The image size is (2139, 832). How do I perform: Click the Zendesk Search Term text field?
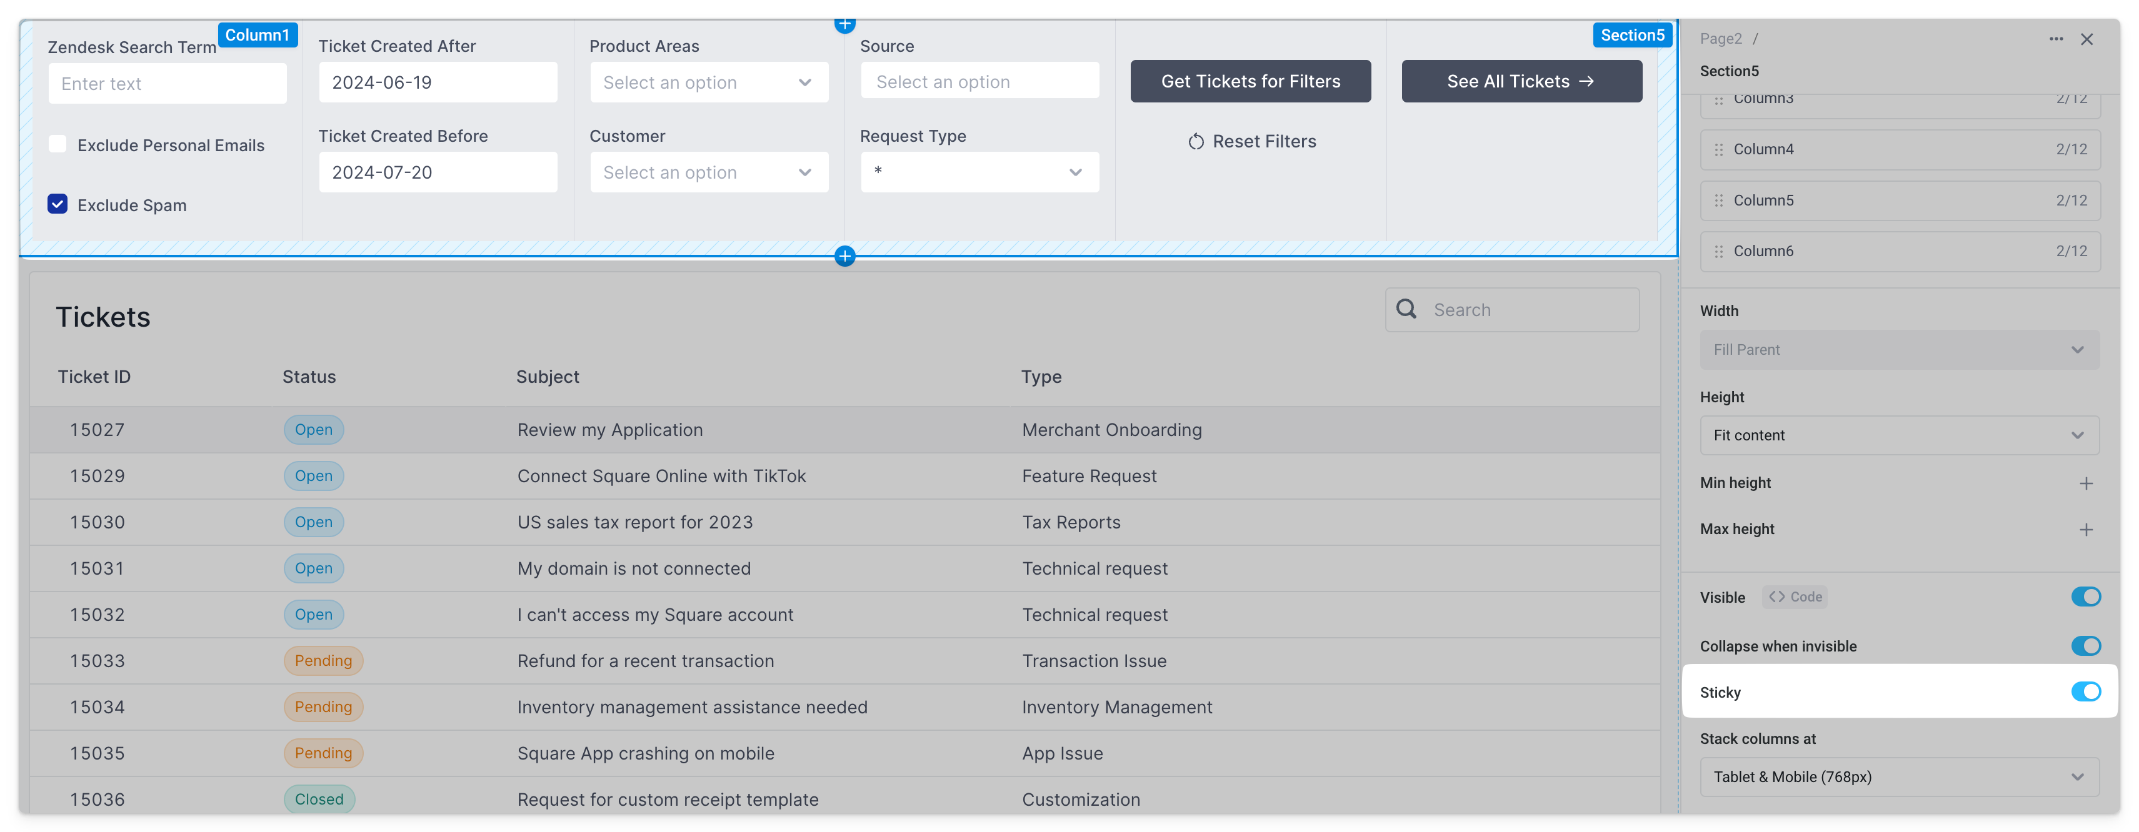(x=167, y=83)
